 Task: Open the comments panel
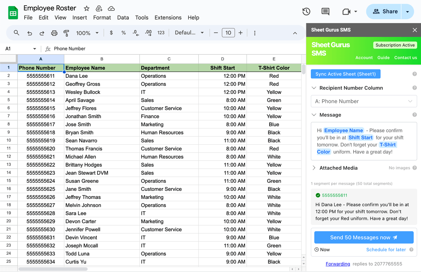point(325,12)
